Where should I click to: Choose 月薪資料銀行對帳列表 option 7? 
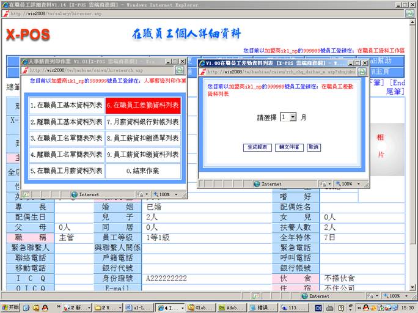(143, 122)
